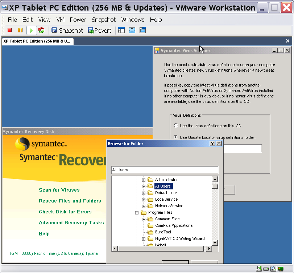Click the Scan for Viruses link
Image resolution: width=294 pixels, height=273 pixels.
click(59, 190)
